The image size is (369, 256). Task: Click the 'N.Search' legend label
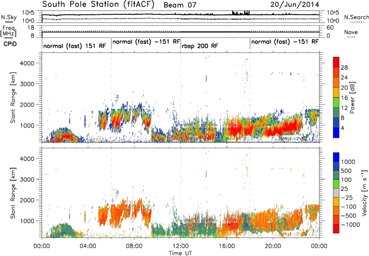[x=356, y=17]
